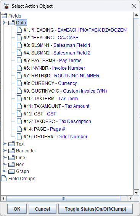Click the document icon beside #12 GST
140x216 pixels.
click(19, 114)
